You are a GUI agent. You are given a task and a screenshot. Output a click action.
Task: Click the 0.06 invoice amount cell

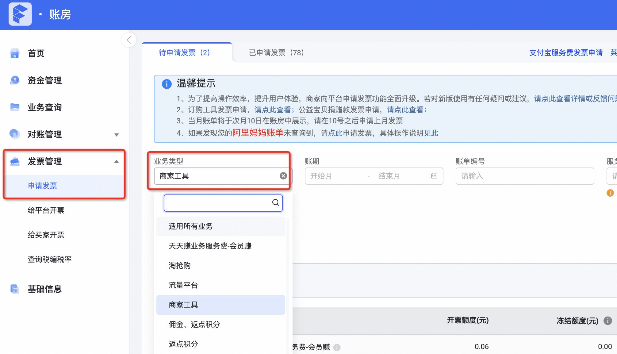[x=481, y=347]
